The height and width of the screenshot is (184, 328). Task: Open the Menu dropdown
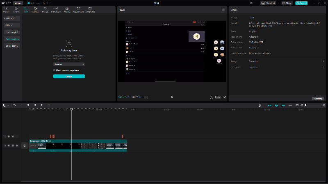18,3
